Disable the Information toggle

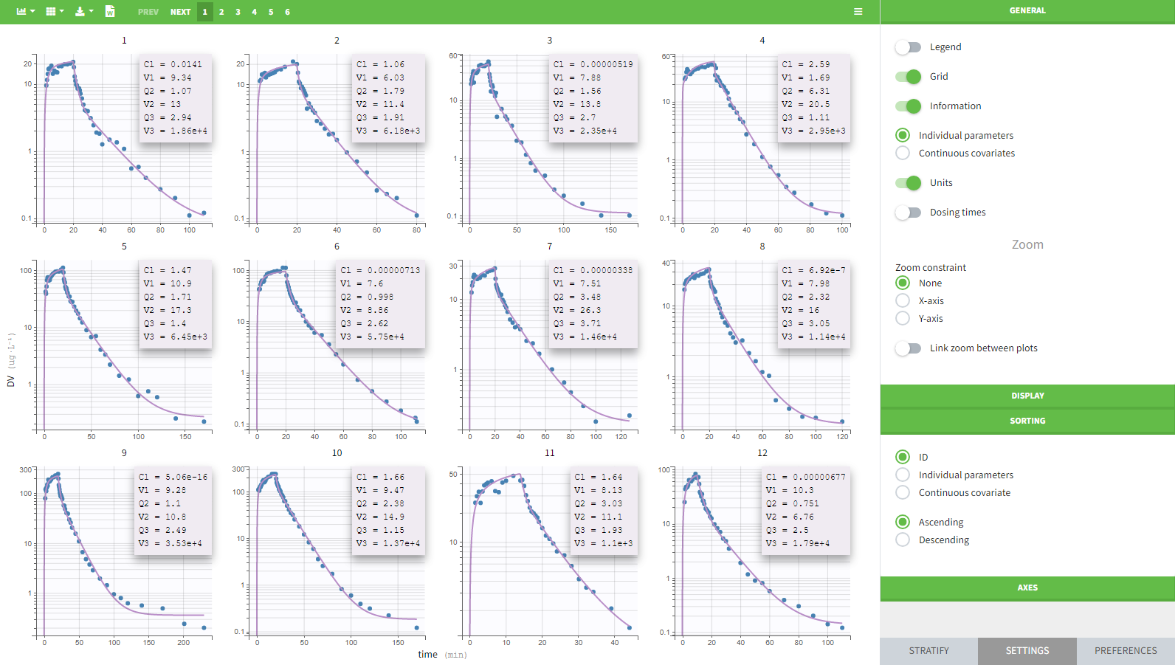pos(909,106)
